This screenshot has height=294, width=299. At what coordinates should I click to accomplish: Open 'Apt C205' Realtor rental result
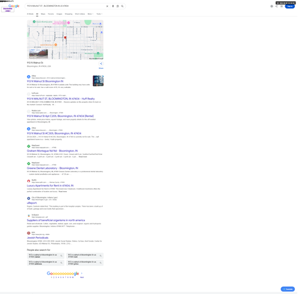pos(60,116)
